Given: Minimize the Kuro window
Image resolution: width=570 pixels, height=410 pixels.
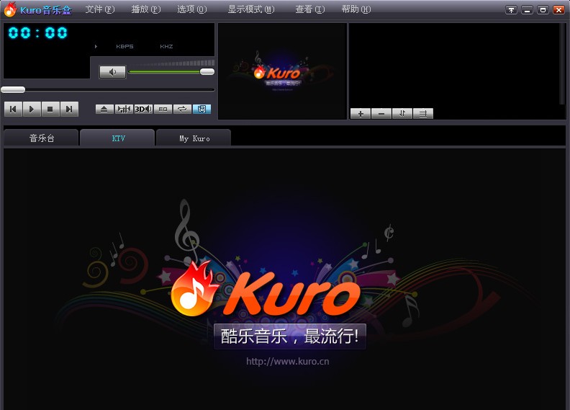Looking at the screenshot, I should tap(527, 10).
